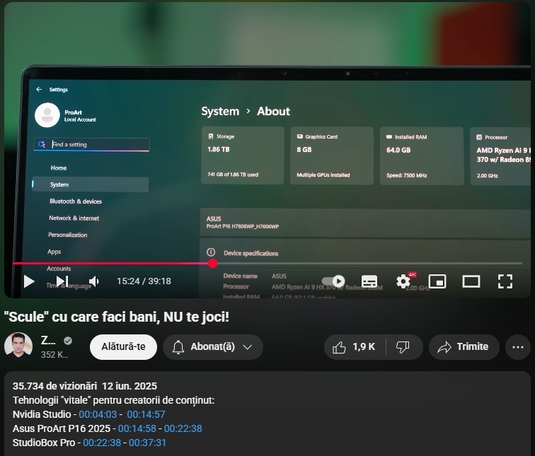The image size is (535, 456).
Task: Click the notification bell icon
Action: click(x=178, y=347)
